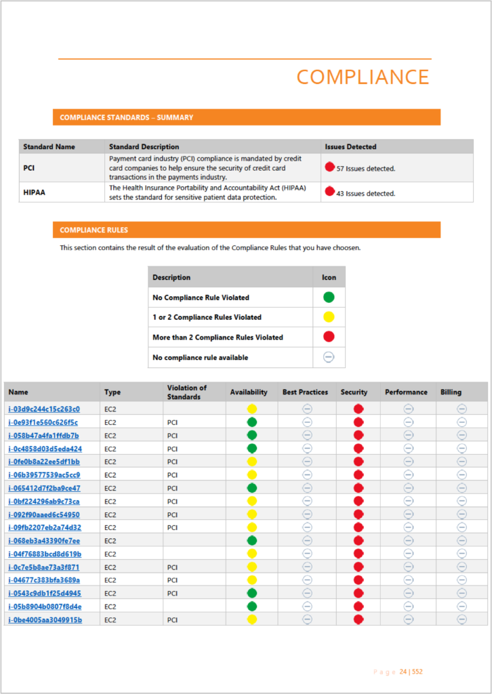Click the Performance icon for i-0c4858d03d5eda424

click(409, 449)
